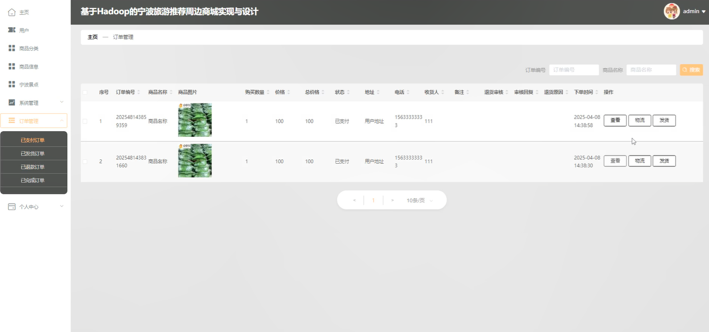Open the admin user dropdown arrow

(x=703, y=12)
